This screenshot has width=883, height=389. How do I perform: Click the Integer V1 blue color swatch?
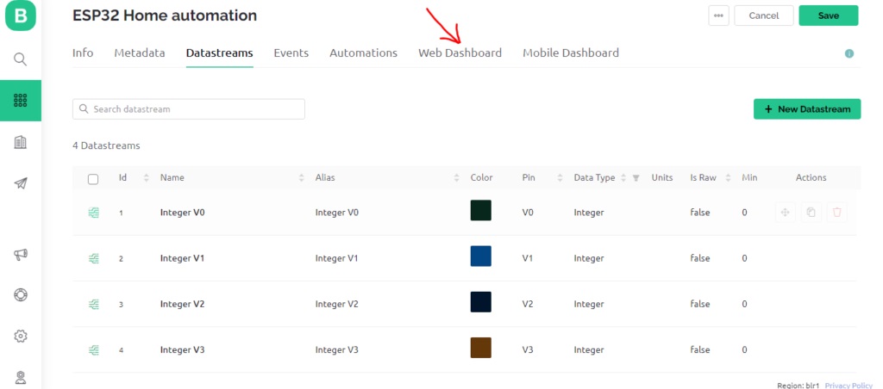coord(481,256)
